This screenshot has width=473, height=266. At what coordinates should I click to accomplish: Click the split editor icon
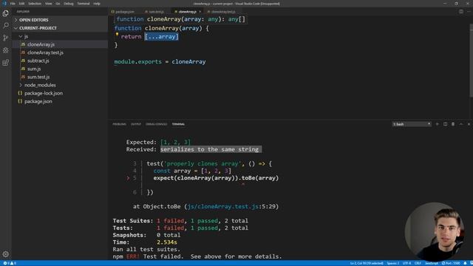[x=461, y=12]
